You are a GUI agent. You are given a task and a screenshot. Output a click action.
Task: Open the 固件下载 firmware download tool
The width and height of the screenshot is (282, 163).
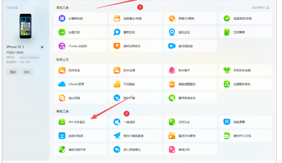coord(135,98)
